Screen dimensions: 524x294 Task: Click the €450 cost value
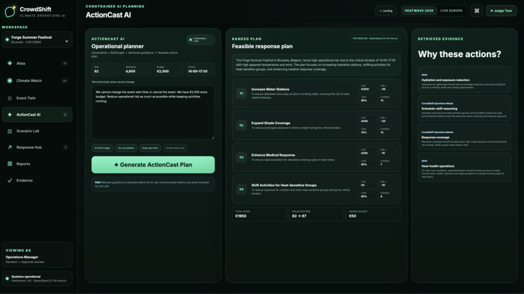tap(364, 121)
